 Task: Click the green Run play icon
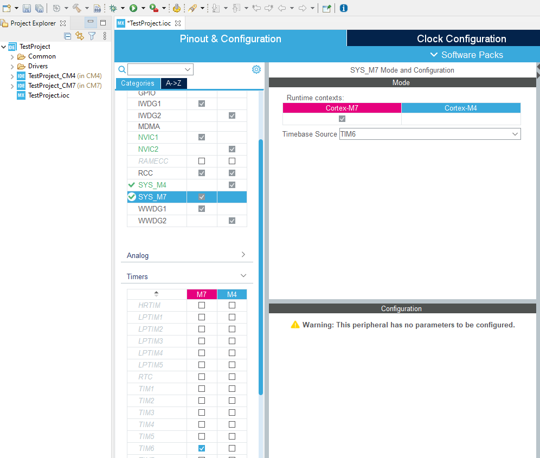[133, 8]
